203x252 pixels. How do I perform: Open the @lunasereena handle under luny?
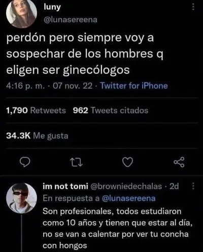pos(71,20)
